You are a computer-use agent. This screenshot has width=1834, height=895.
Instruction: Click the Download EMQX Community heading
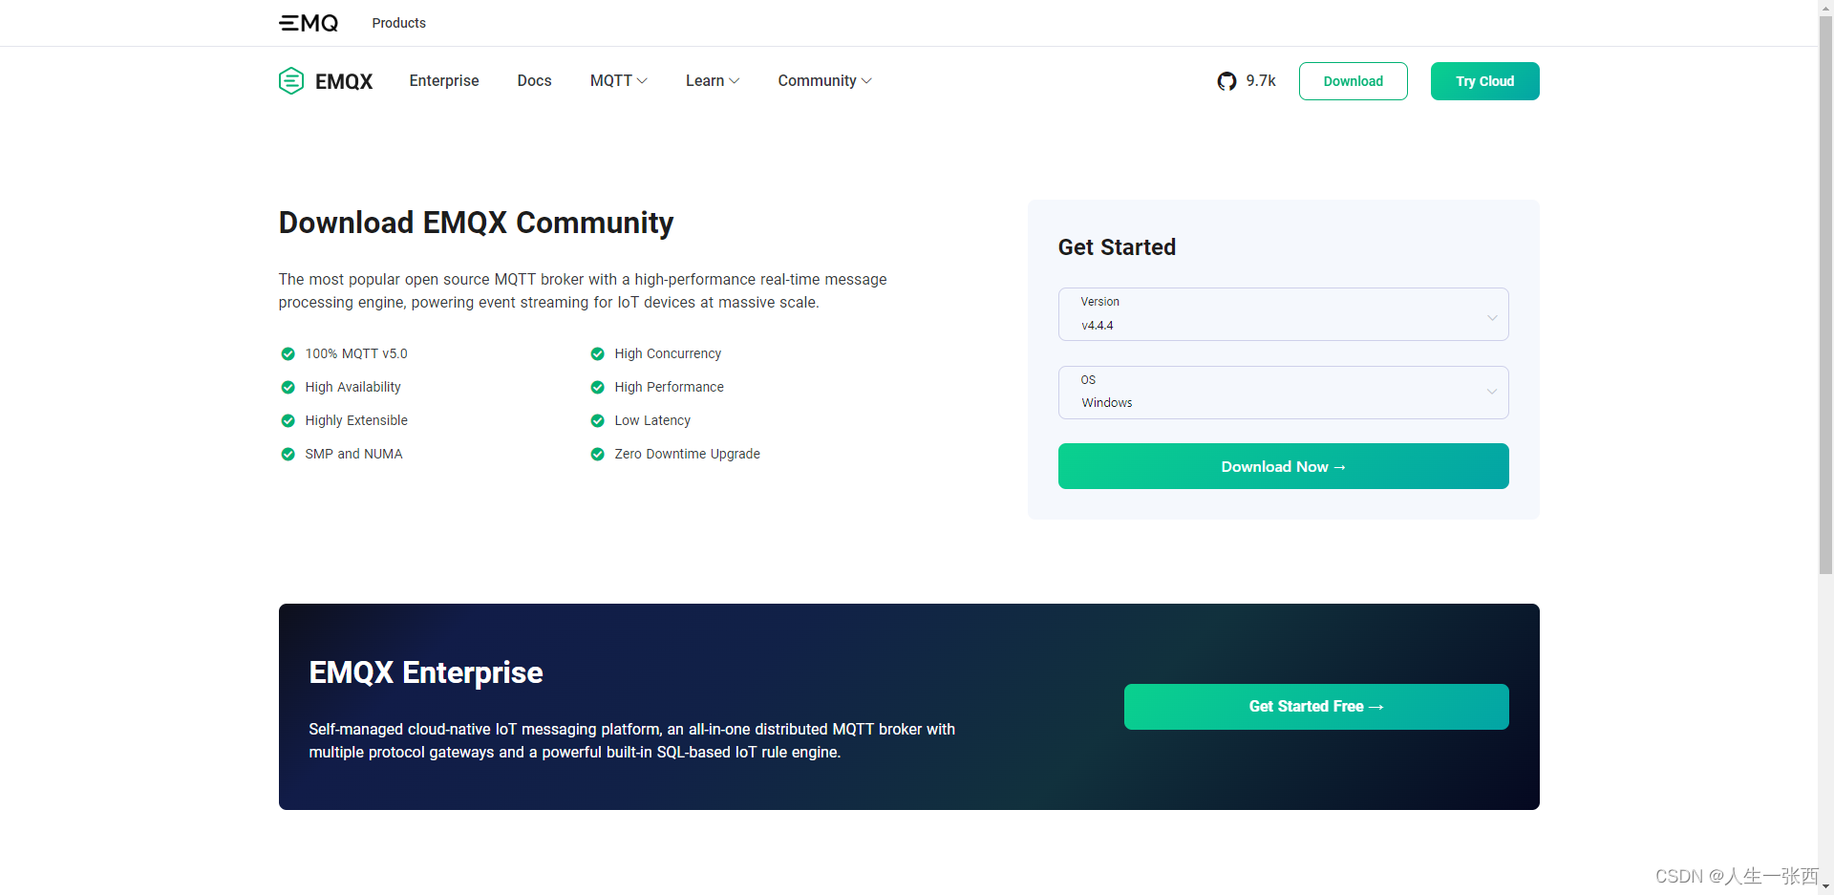(x=476, y=223)
